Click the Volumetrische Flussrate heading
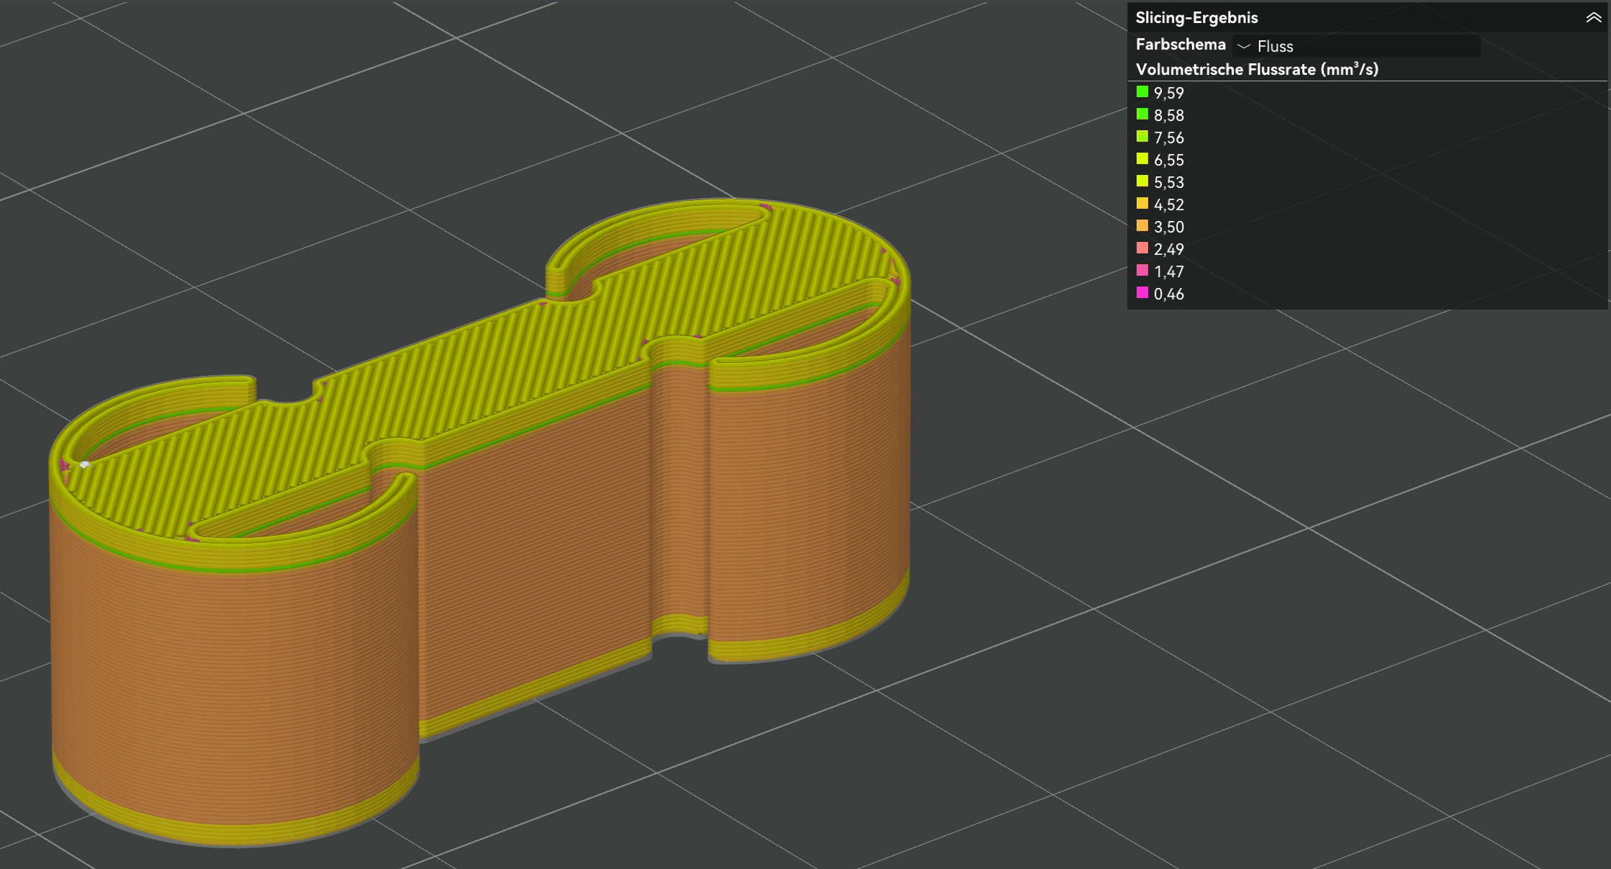The height and width of the screenshot is (869, 1611). (x=1256, y=70)
